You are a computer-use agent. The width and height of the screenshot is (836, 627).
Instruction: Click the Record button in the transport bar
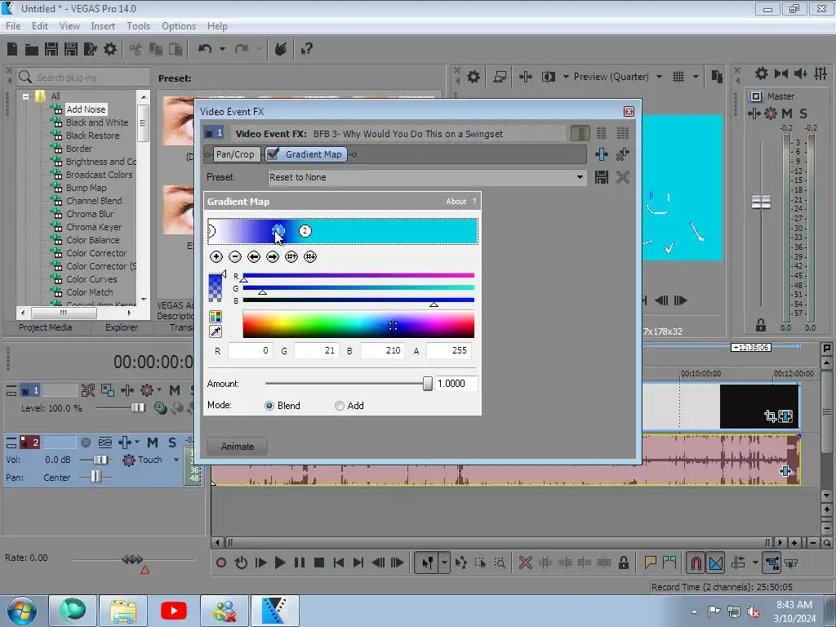point(221,563)
